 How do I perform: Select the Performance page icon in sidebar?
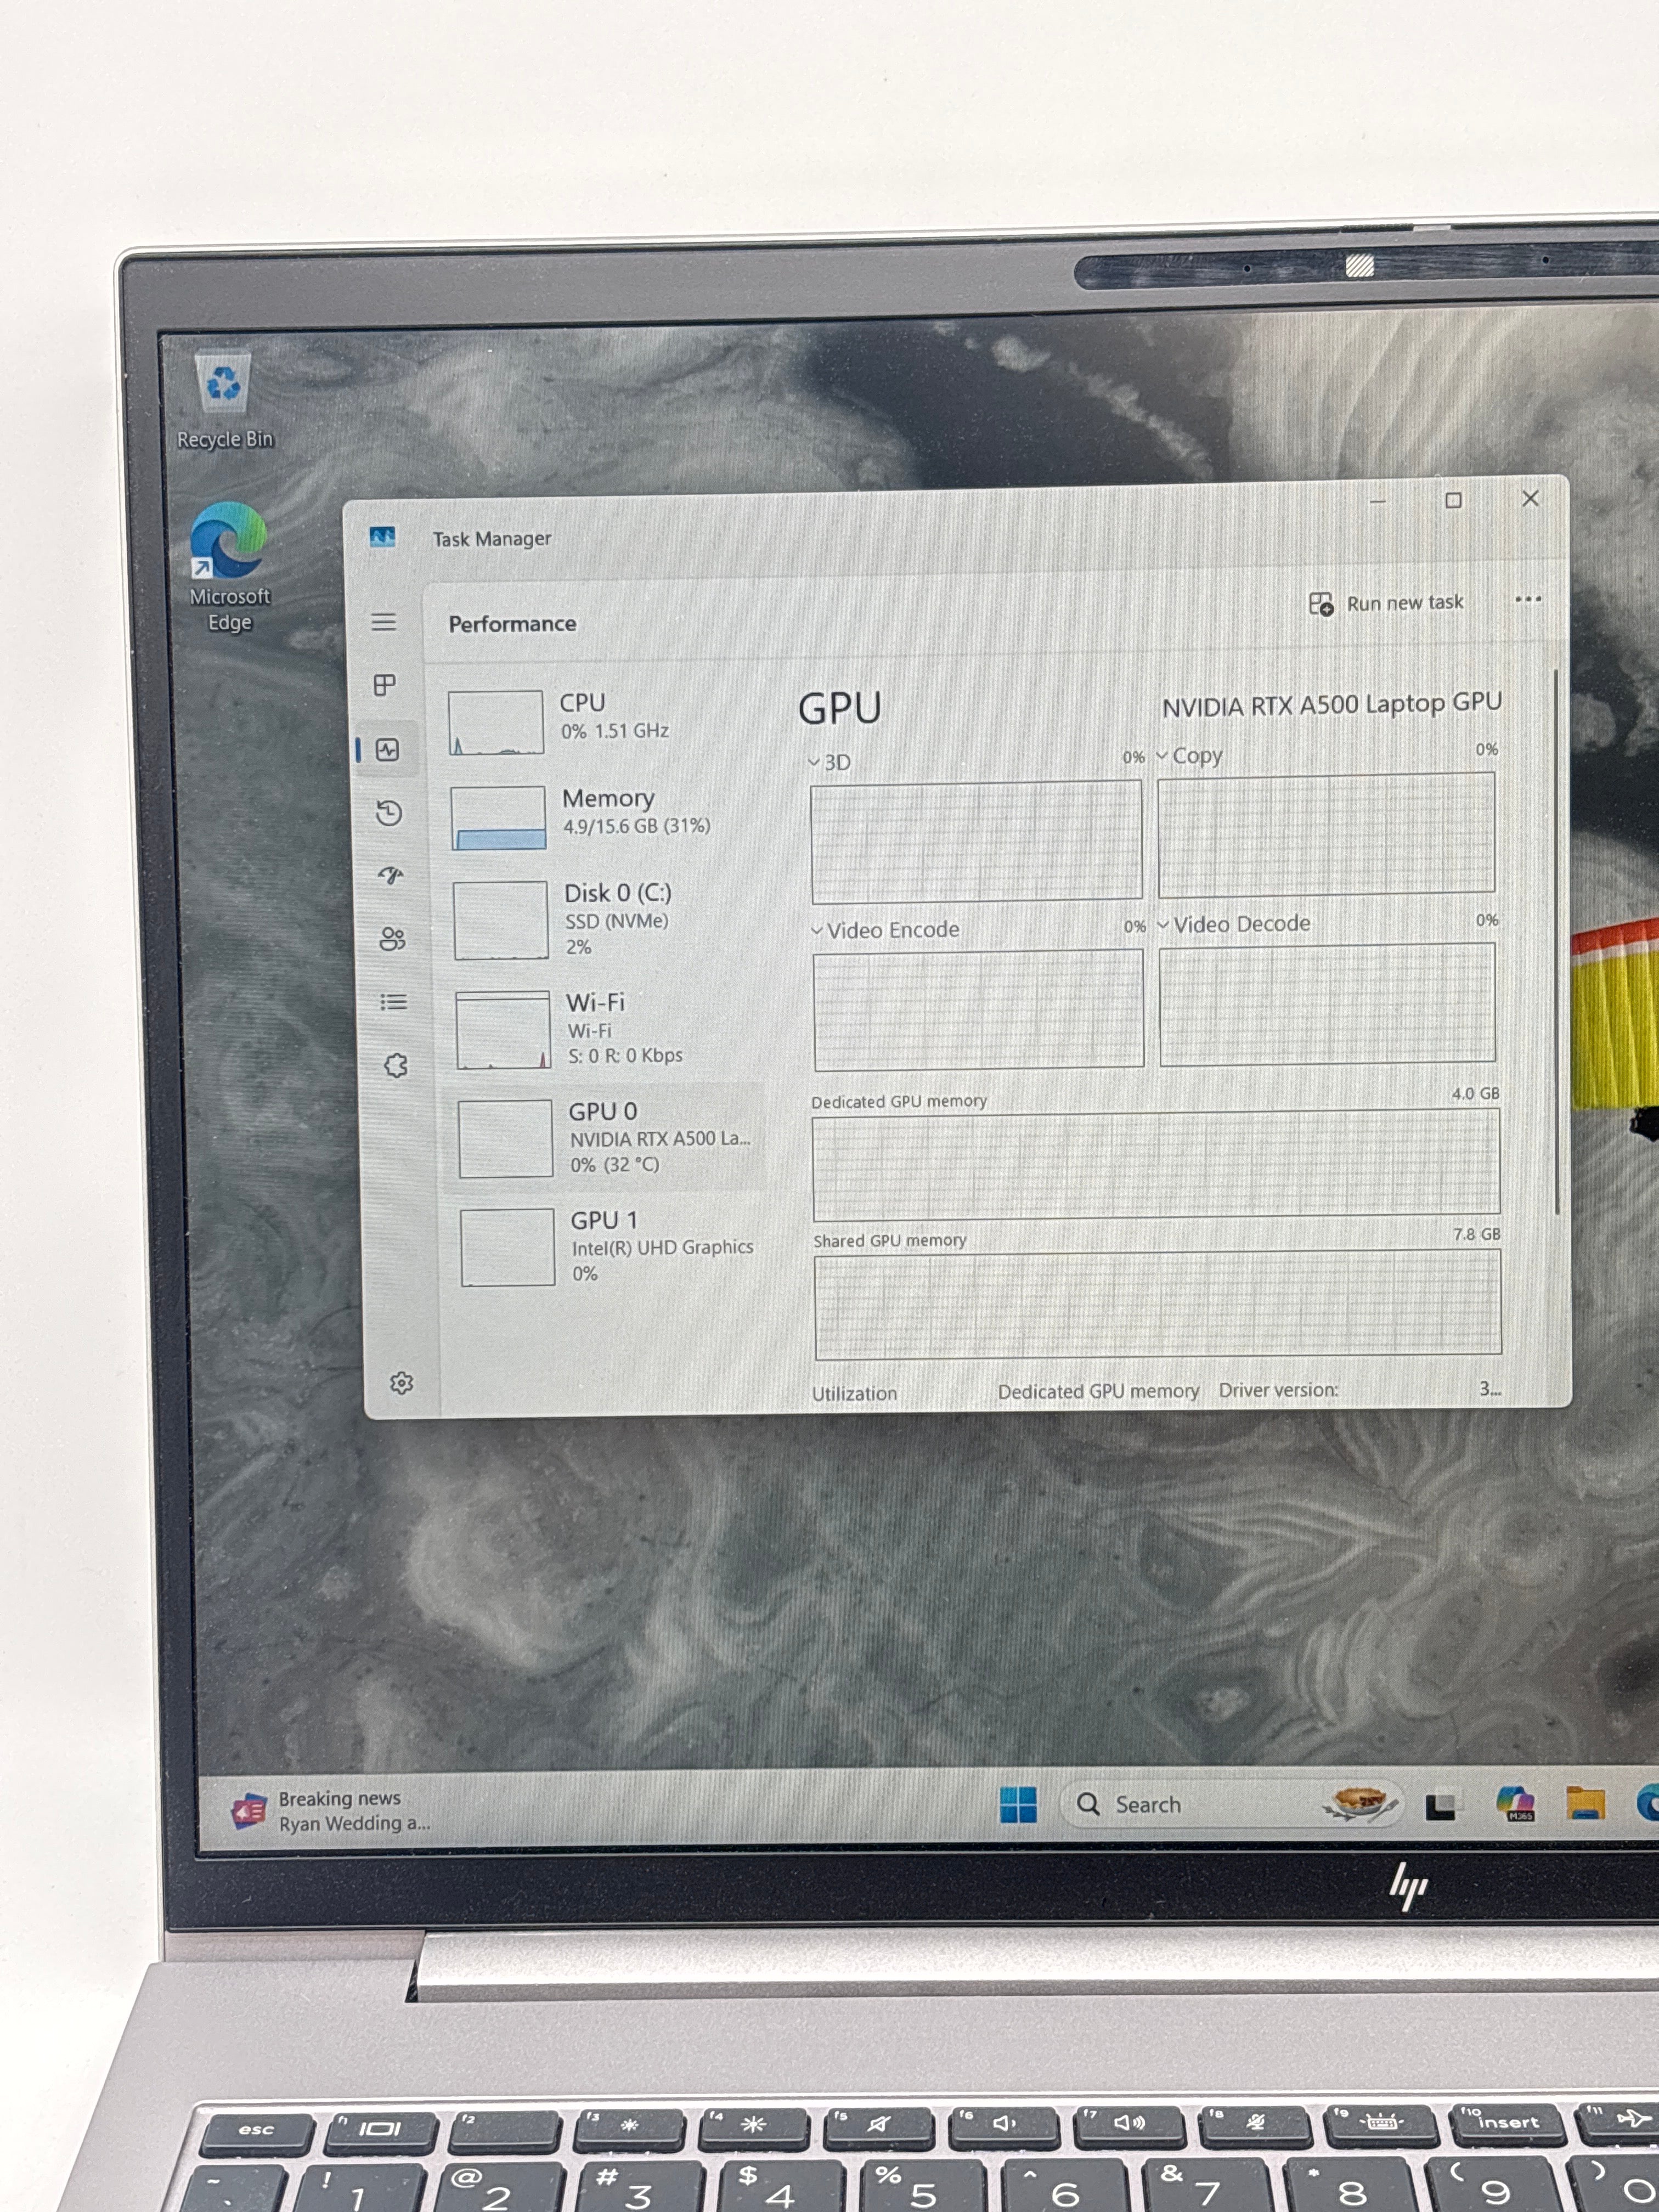387,750
